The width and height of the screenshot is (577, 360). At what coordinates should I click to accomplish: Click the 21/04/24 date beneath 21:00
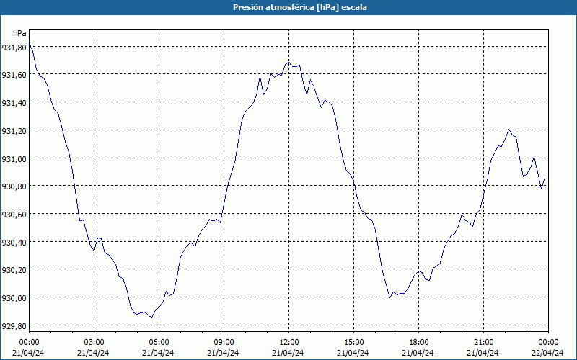tap(483, 353)
